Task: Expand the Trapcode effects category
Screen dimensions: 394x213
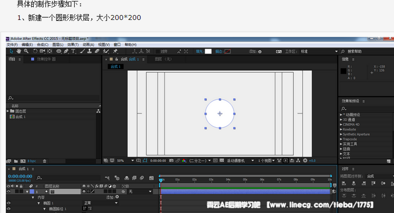Action: pyautogui.click(x=341, y=139)
